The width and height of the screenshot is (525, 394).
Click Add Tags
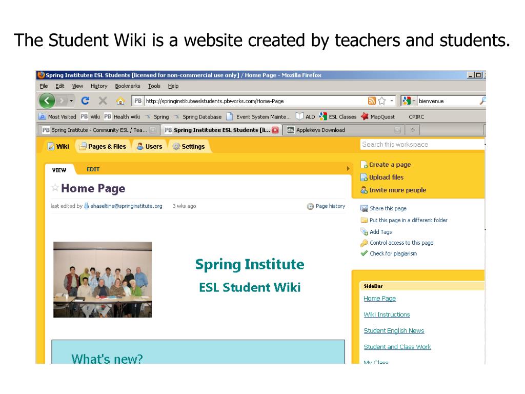coord(376,232)
